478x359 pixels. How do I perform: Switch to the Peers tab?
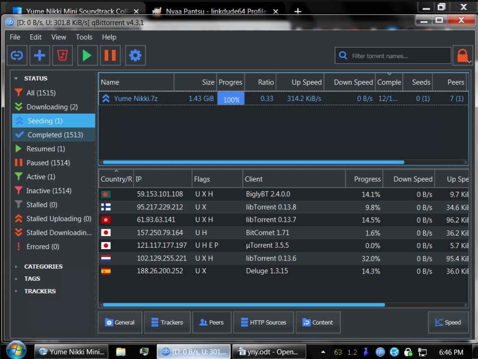pos(212,322)
